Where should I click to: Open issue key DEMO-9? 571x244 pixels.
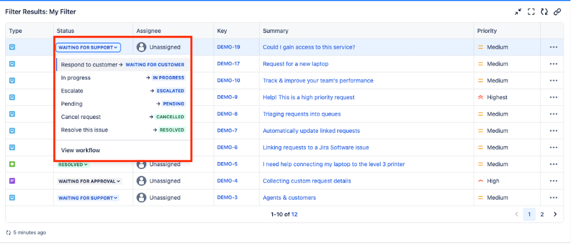227,97
